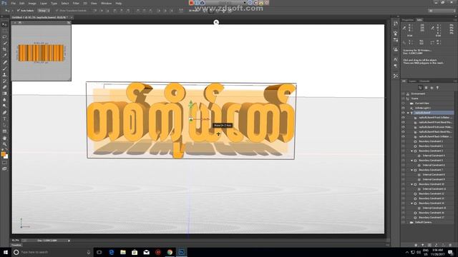The width and height of the screenshot is (458, 257).
Task: Click the secondary view thumbnail preview
Action: click(42, 53)
